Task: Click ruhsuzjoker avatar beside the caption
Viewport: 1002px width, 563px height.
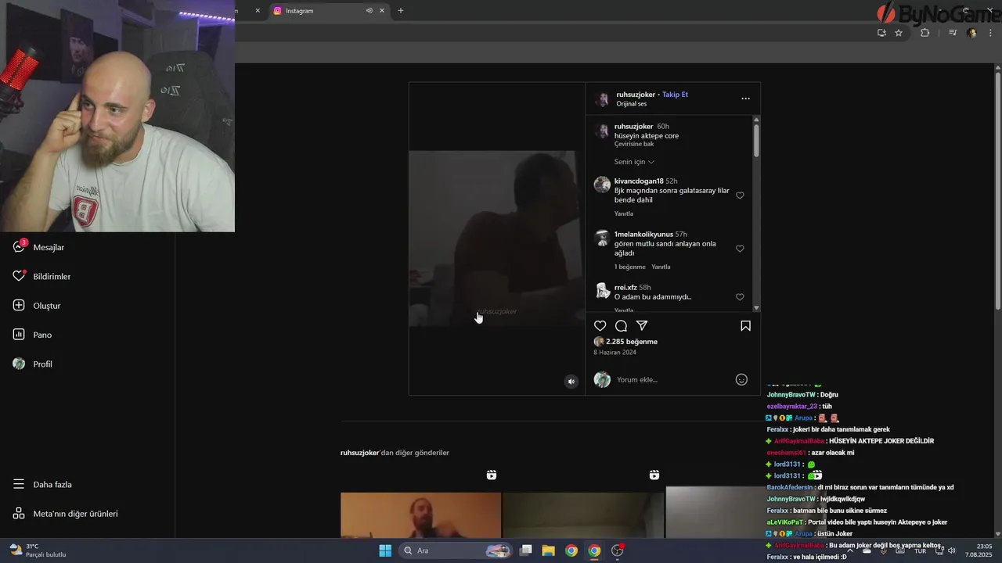Action: (x=602, y=131)
